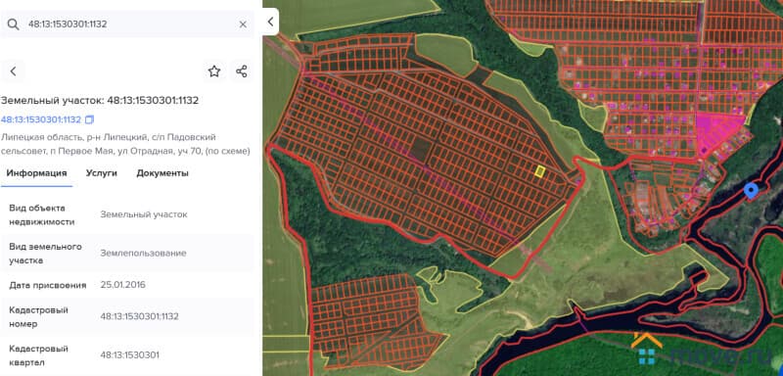Click cadastral number link 48:13:1530301:1132
Screen dimensions: 783x376
click(41, 119)
